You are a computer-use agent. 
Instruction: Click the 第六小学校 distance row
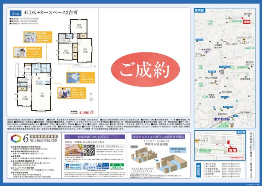(x=222, y=163)
